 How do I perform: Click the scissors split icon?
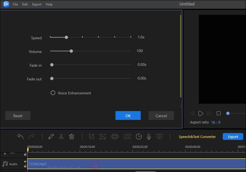click(61, 136)
